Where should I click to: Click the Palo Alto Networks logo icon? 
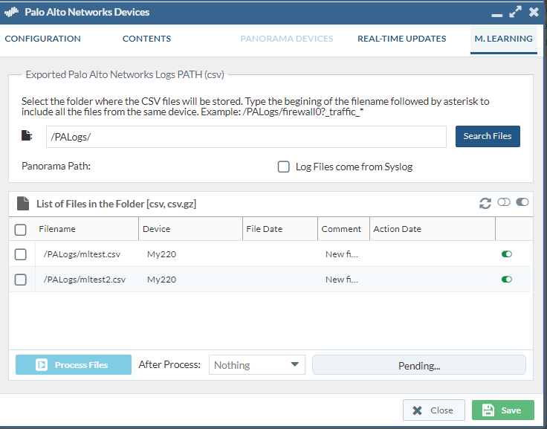(13, 13)
